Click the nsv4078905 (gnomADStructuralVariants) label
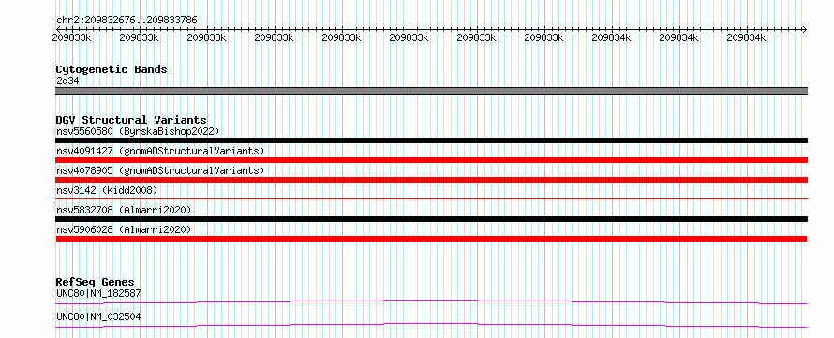 [x=160, y=170]
